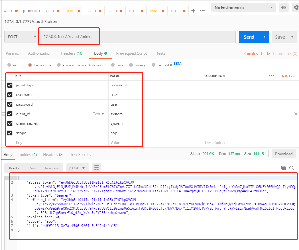
Task: Click the request URL input field
Action: 137,37
